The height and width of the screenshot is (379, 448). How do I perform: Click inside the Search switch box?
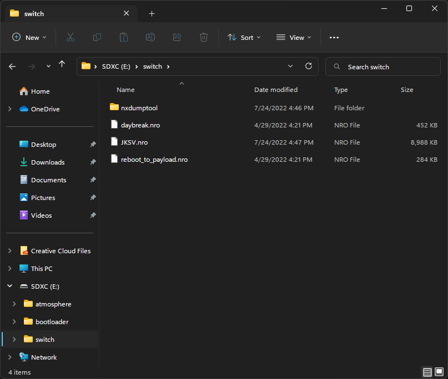pyautogui.click(x=383, y=66)
